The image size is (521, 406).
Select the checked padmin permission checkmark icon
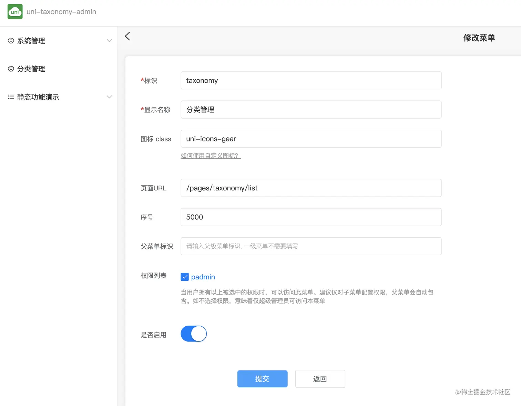click(x=185, y=277)
